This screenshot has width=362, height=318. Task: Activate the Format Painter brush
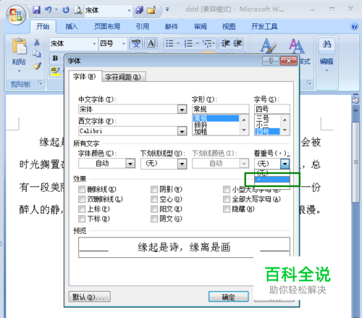[x=37, y=66]
